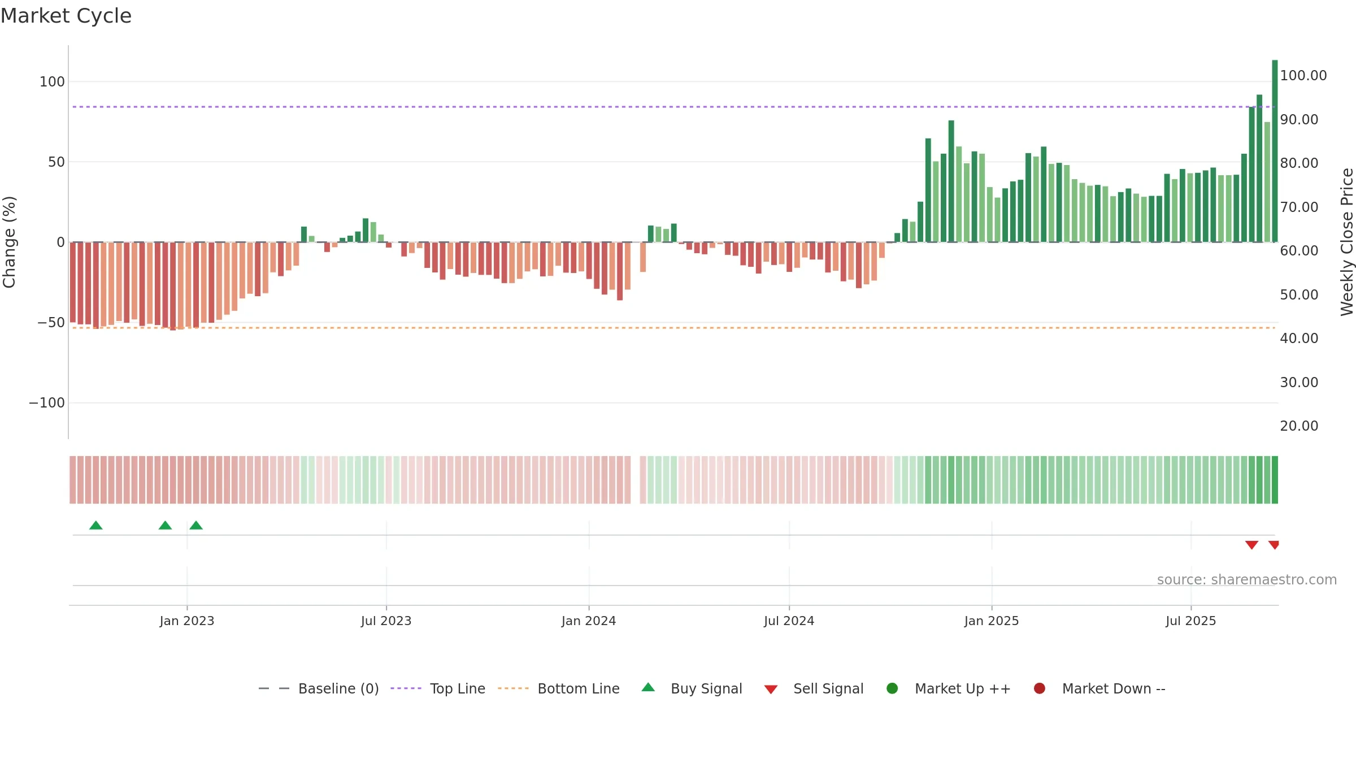
Task: Click the red Sell Signal triangle in legend
Action: [771, 690]
